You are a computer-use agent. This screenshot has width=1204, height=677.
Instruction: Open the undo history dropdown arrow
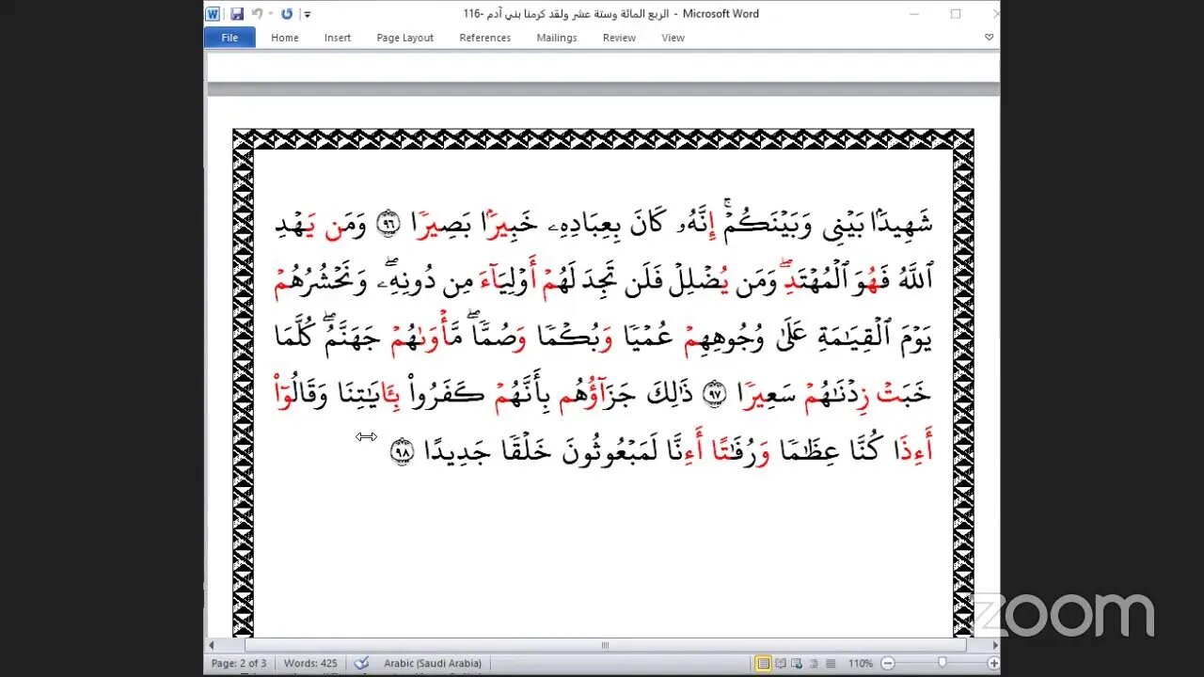click(x=271, y=14)
